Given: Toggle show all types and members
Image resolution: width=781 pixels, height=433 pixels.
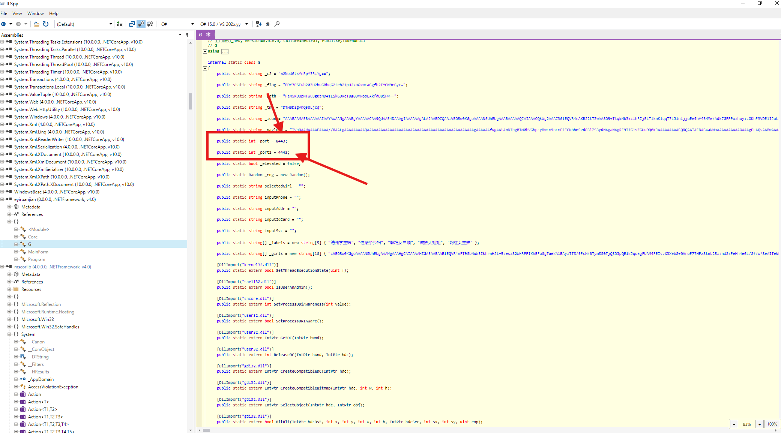Looking at the screenshot, I should (150, 24).
